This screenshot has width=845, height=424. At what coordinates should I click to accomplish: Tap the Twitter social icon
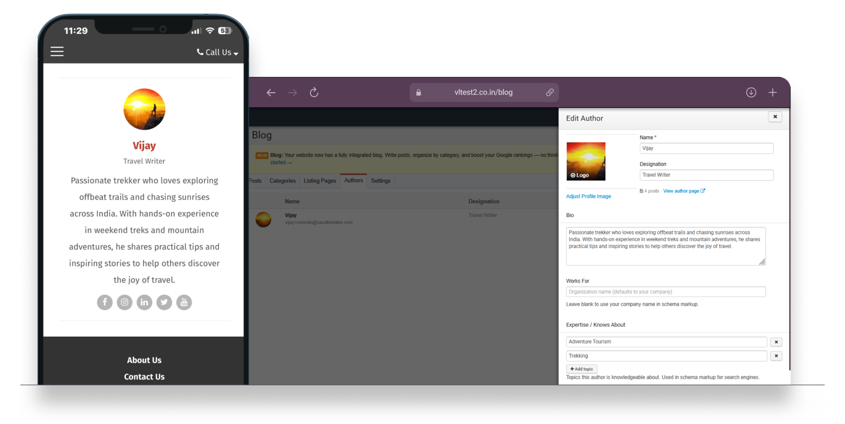[x=164, y=302]
